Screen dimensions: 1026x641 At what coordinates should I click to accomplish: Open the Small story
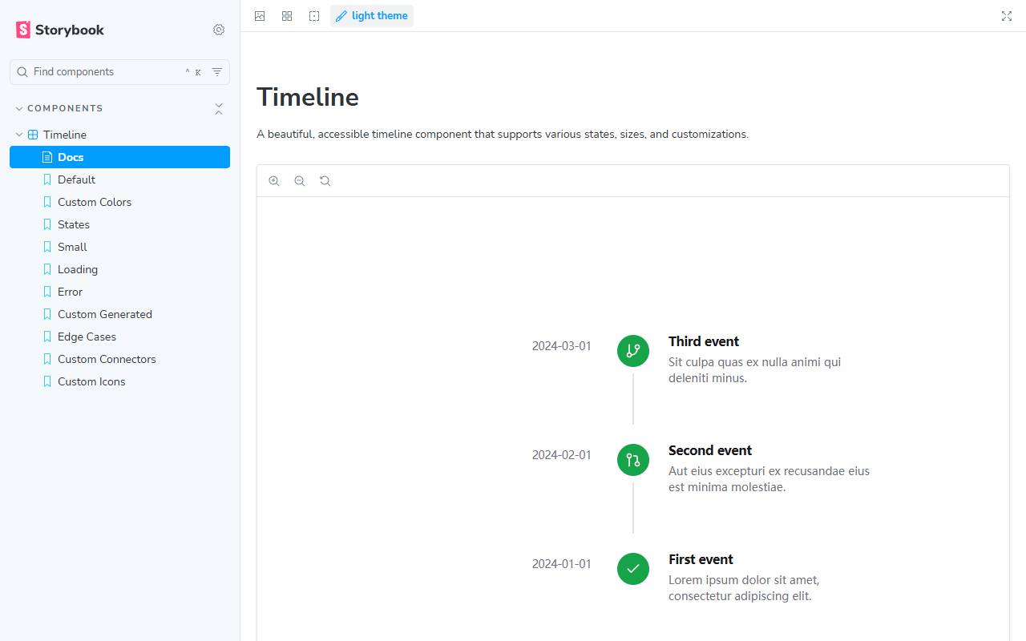tap(119, 247)
